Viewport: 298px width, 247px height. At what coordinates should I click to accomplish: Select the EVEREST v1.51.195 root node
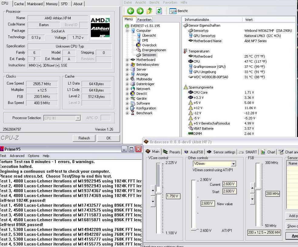145,26
